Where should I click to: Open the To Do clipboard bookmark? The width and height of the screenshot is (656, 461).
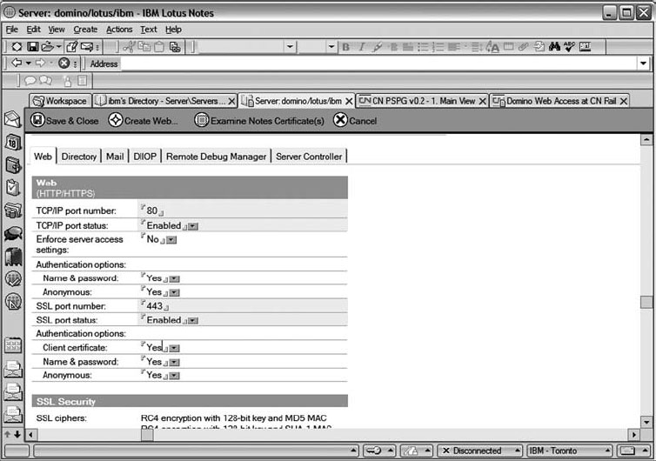13,187
